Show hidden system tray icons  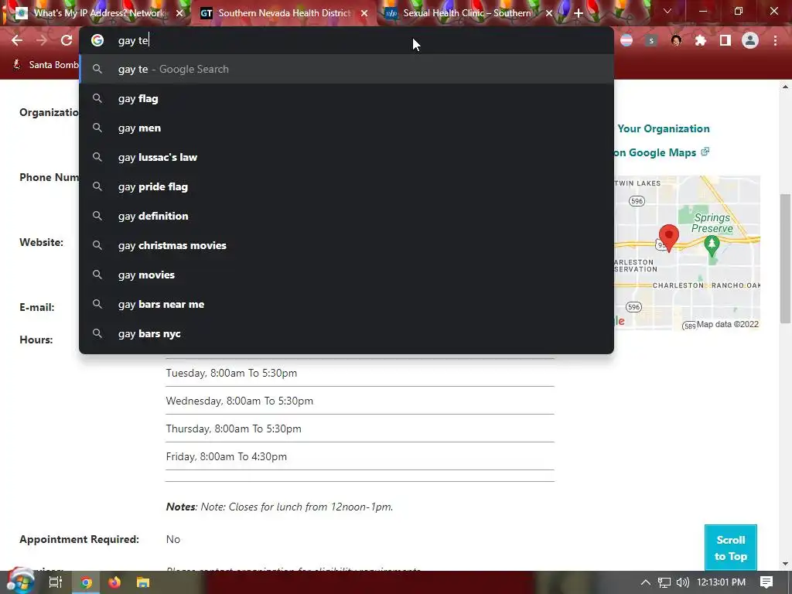point(645,582)
